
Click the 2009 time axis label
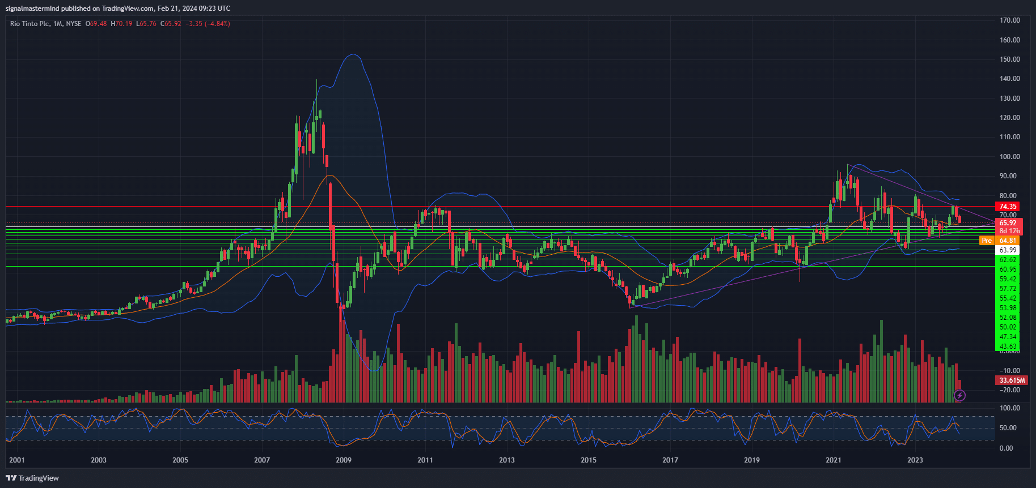coord(344,460)
